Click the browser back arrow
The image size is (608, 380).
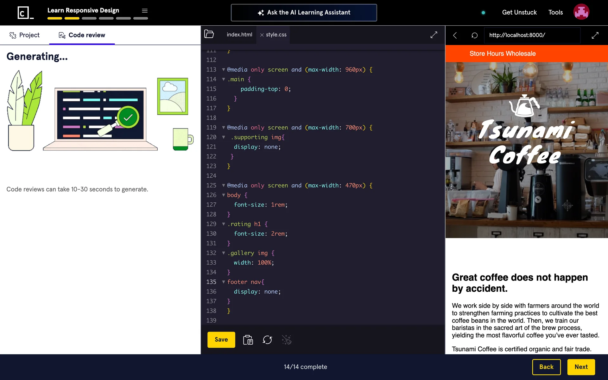pyautogui.click(x=455, y=35)
